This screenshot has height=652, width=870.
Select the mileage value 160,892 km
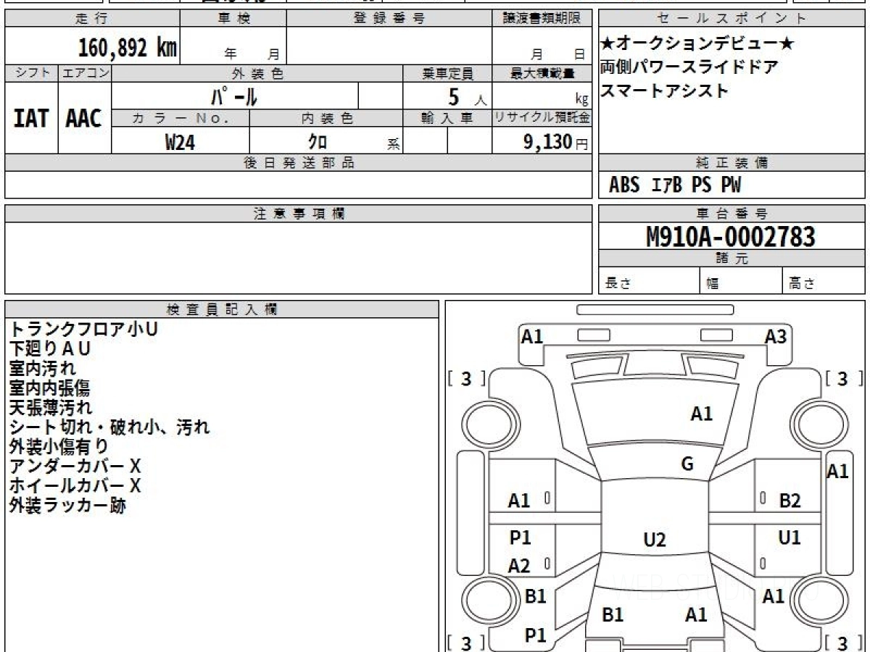click(x=127, y=48)
